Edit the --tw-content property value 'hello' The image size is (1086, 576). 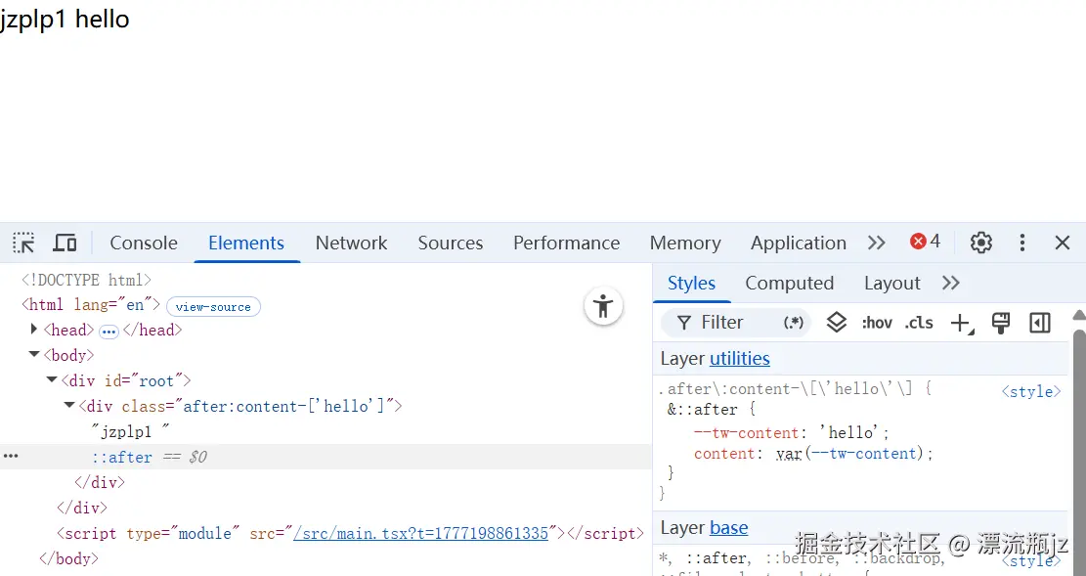pyautogui.click(x=849, y=432)
